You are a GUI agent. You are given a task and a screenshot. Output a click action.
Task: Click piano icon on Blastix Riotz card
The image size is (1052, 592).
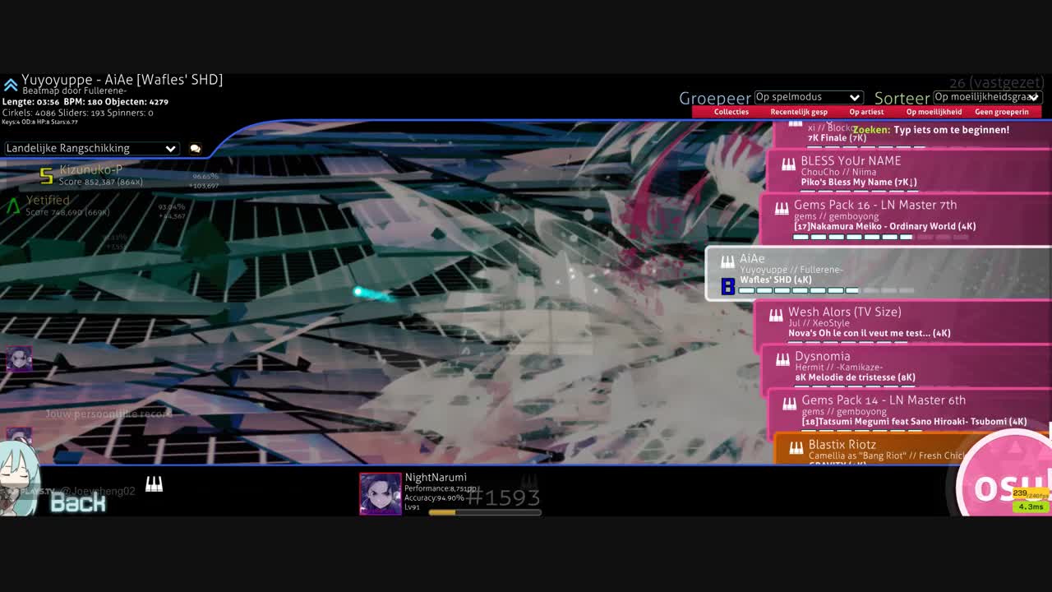[x=796, y=448]
